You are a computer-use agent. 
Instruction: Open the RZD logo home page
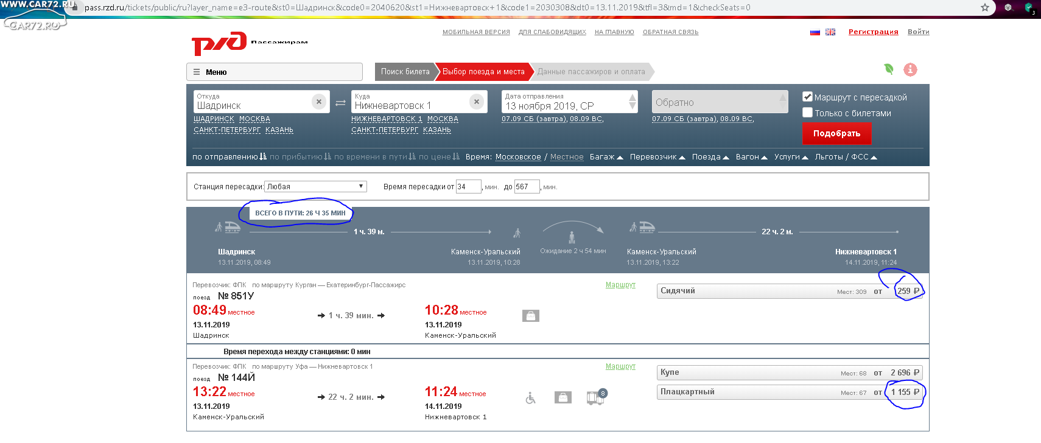click(x=219, y=43)
